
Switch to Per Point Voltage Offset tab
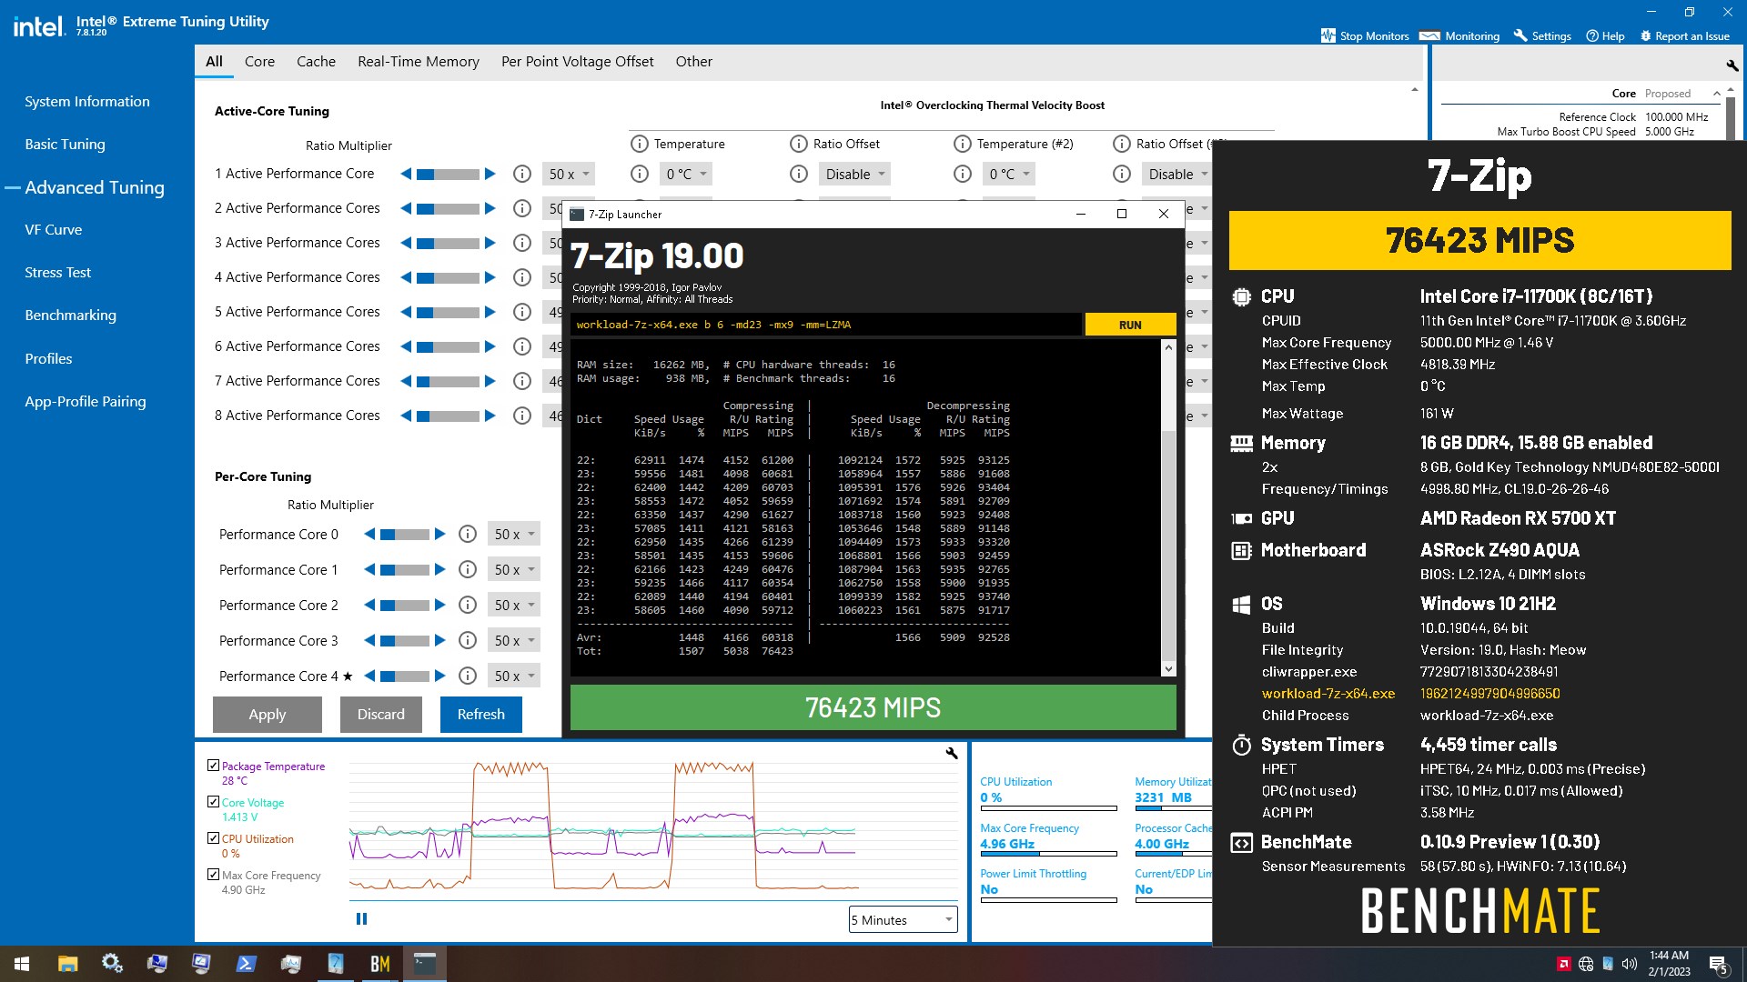(577, 62)
